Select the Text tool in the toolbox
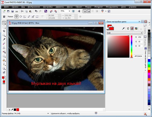The width and height of the screenshot is (152, 117). 4,48
